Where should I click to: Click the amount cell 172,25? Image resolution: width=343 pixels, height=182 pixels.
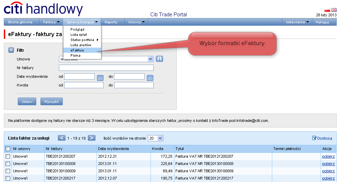point(167,156)
